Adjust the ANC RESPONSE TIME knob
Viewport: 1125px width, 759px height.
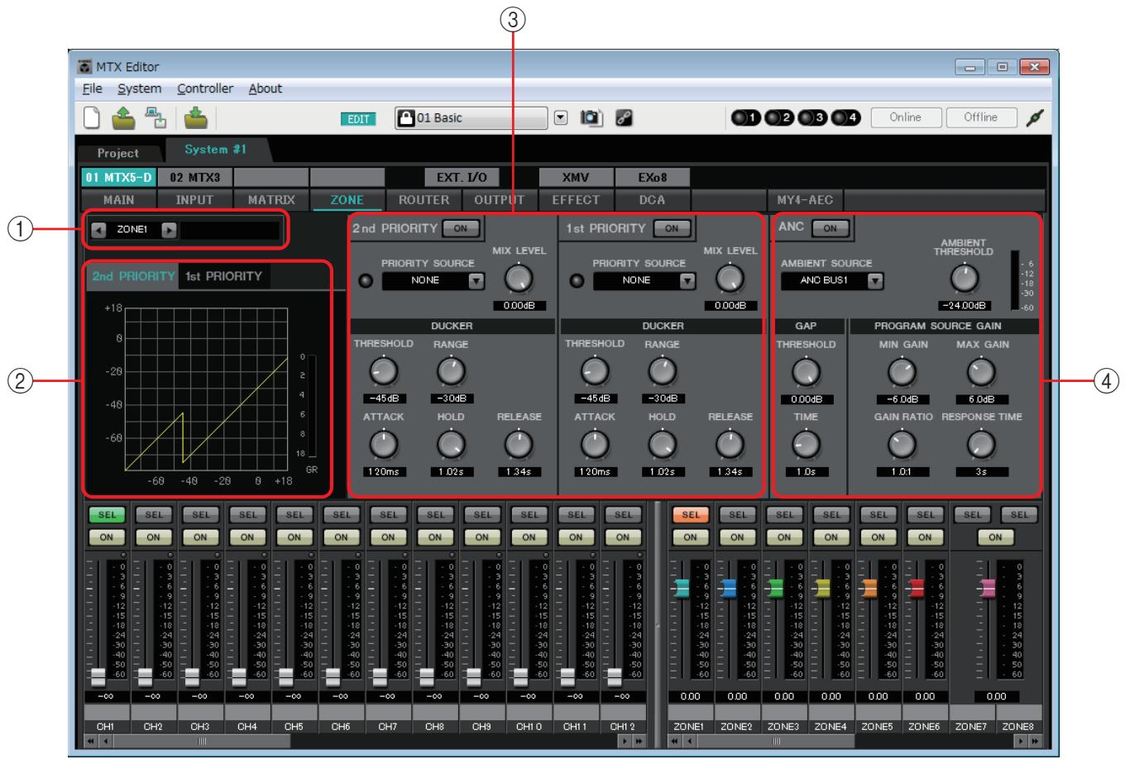[x=981, y=446]
